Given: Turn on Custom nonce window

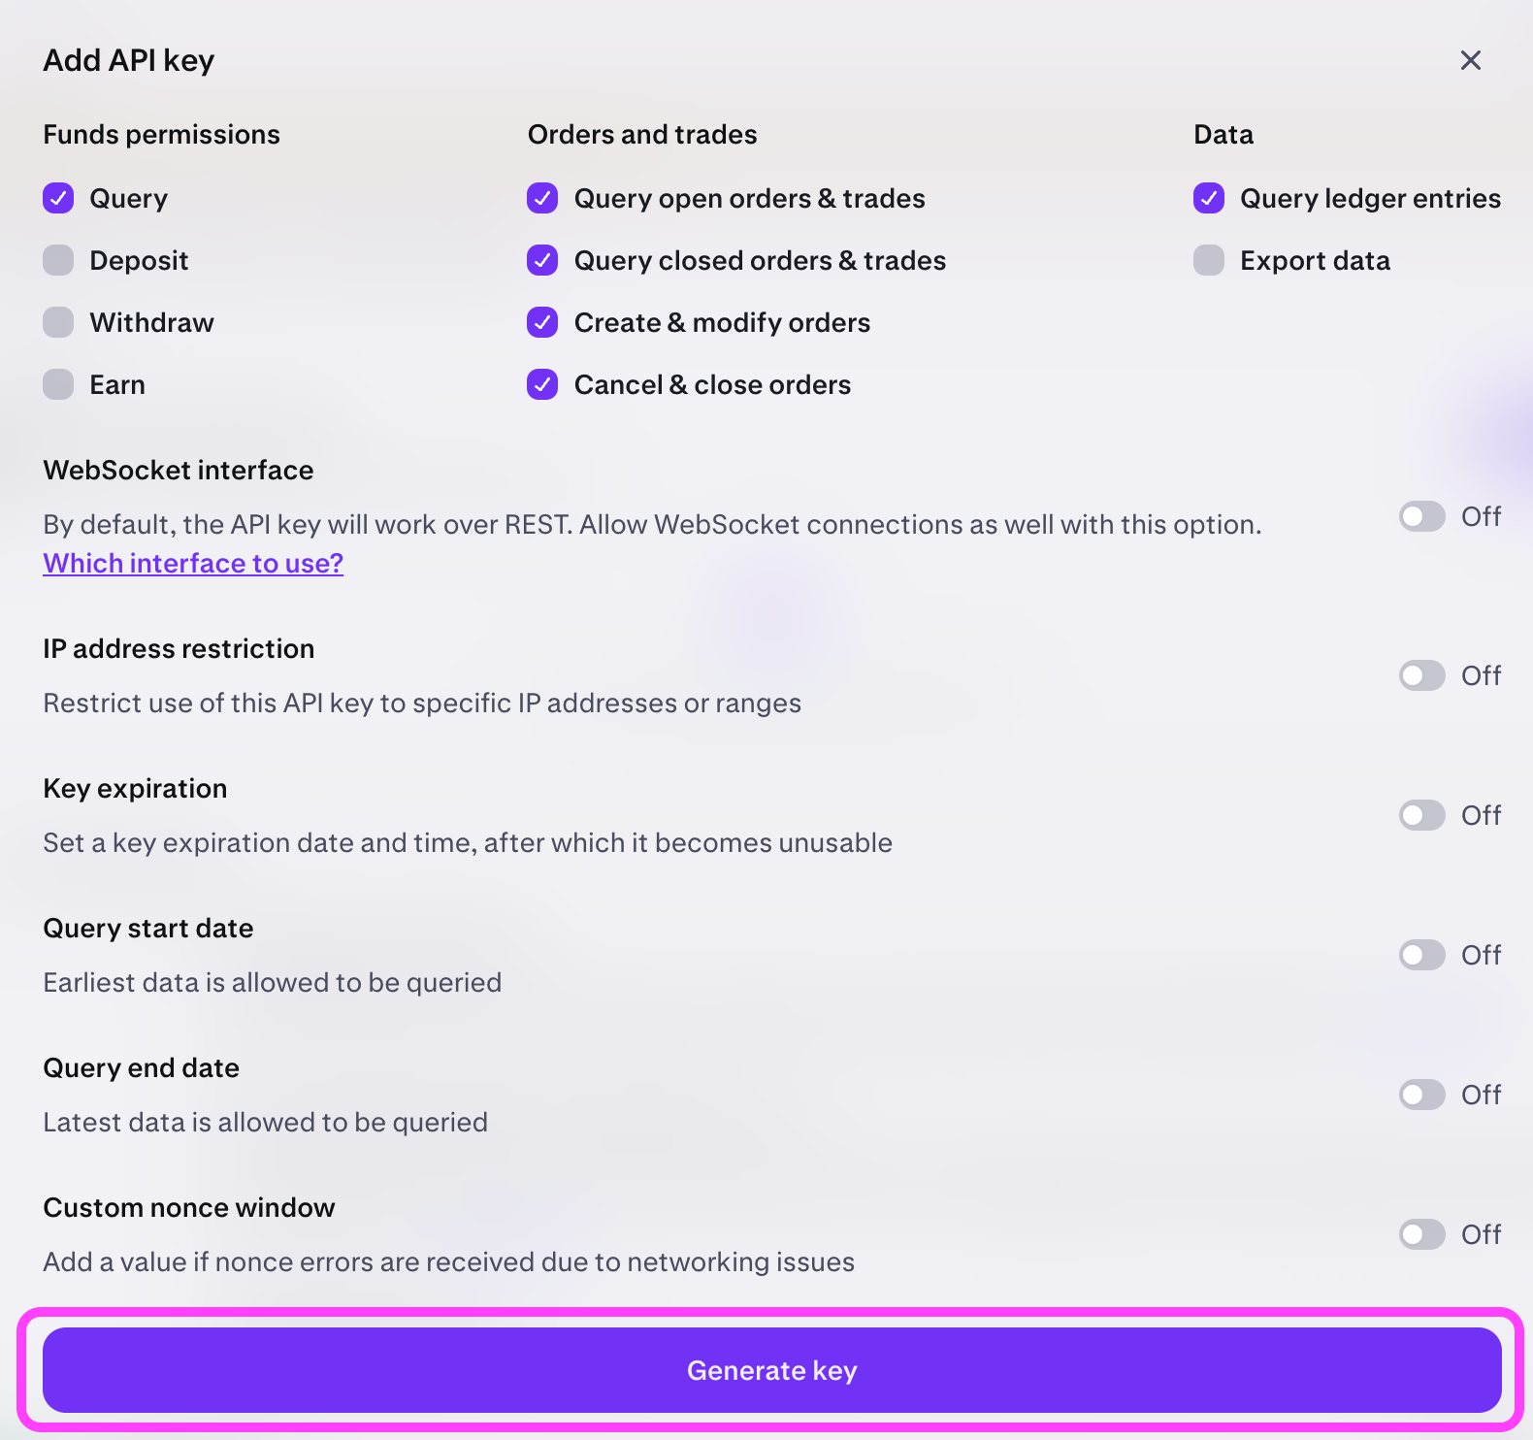Looking at the screenshot, I should 1421,1234.
